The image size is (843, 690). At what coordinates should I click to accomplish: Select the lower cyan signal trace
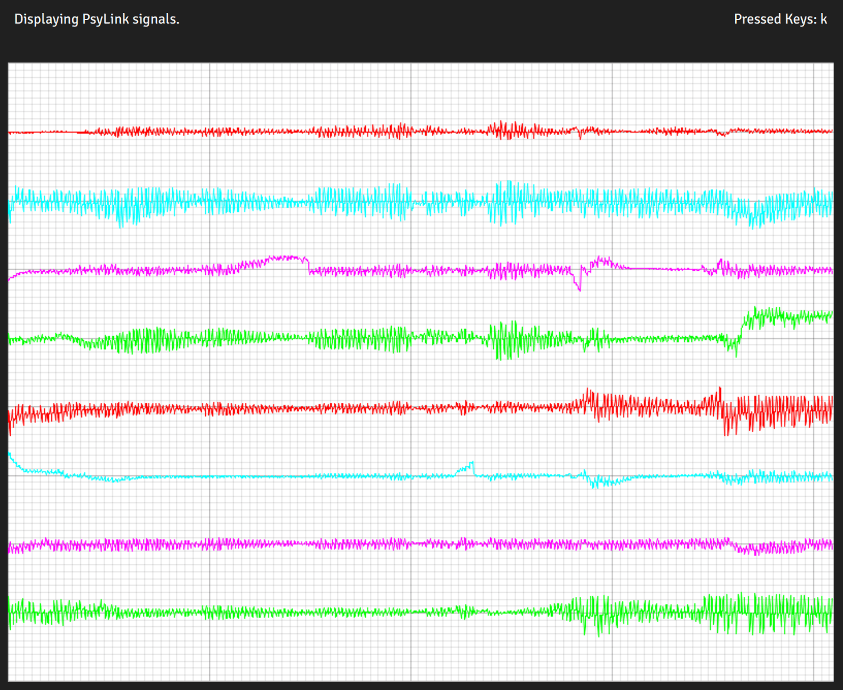pos(295,477)
